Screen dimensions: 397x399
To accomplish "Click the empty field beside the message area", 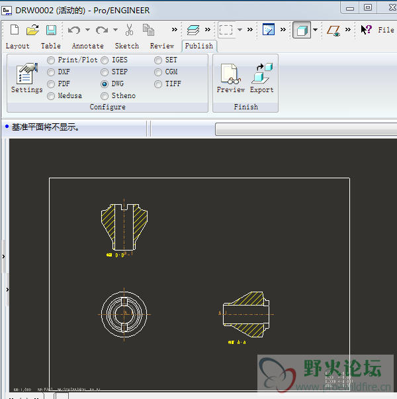I will coord(306,129).
